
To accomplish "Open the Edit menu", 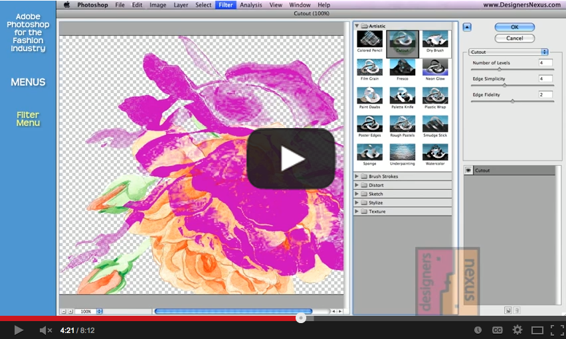I will point(137,5).
